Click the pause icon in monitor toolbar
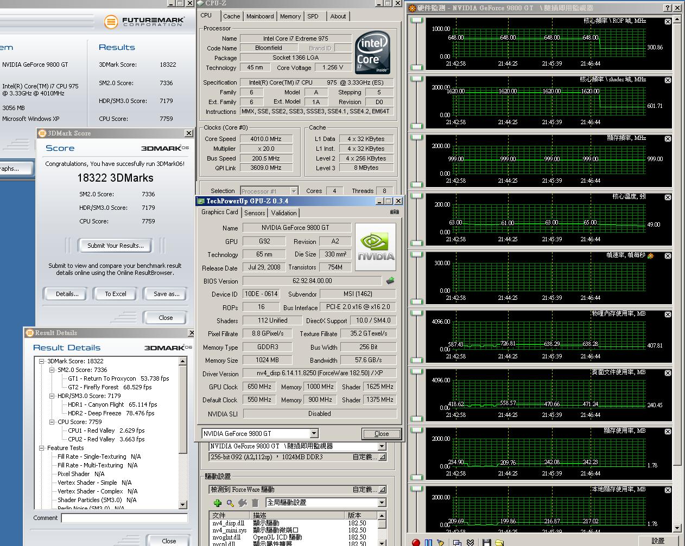The image size is (685, 546). pyautogui.click(x=428, y=542)
